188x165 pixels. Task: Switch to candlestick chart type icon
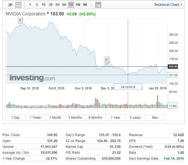(11, 5)
